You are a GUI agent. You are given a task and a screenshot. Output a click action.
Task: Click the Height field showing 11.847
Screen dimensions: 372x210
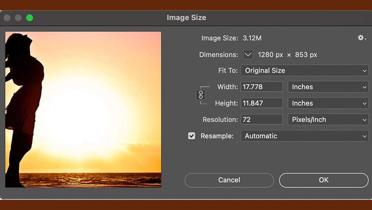coord(262,103)
